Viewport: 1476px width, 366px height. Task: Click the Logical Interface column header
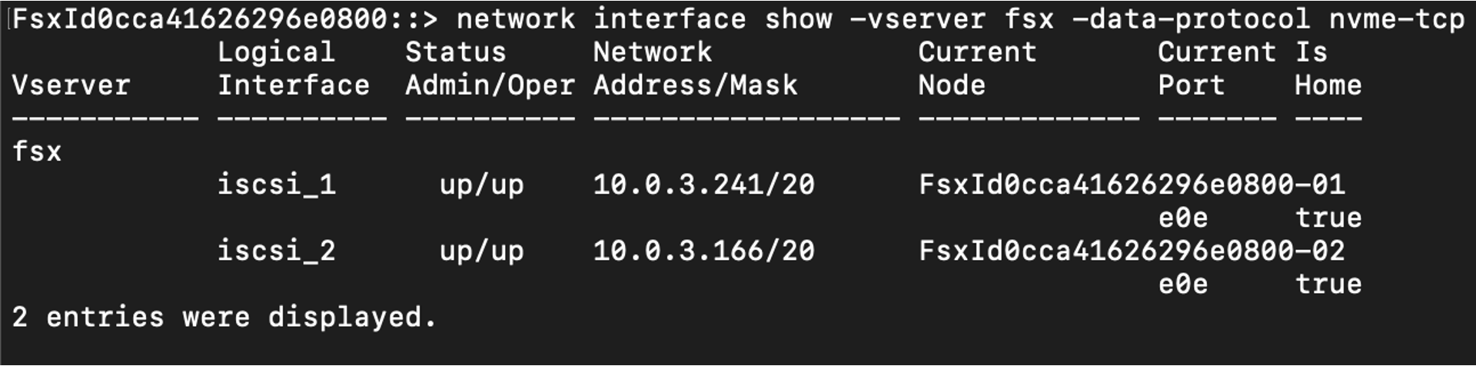click(293, 68)
